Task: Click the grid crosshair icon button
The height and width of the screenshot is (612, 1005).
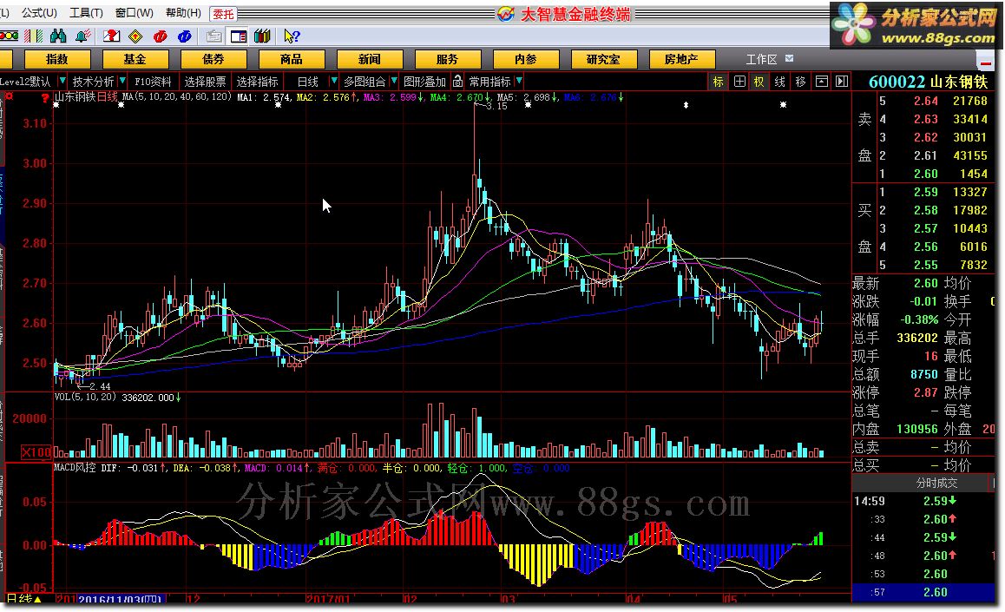Action: pyautogui.click(x=739, y=82)
